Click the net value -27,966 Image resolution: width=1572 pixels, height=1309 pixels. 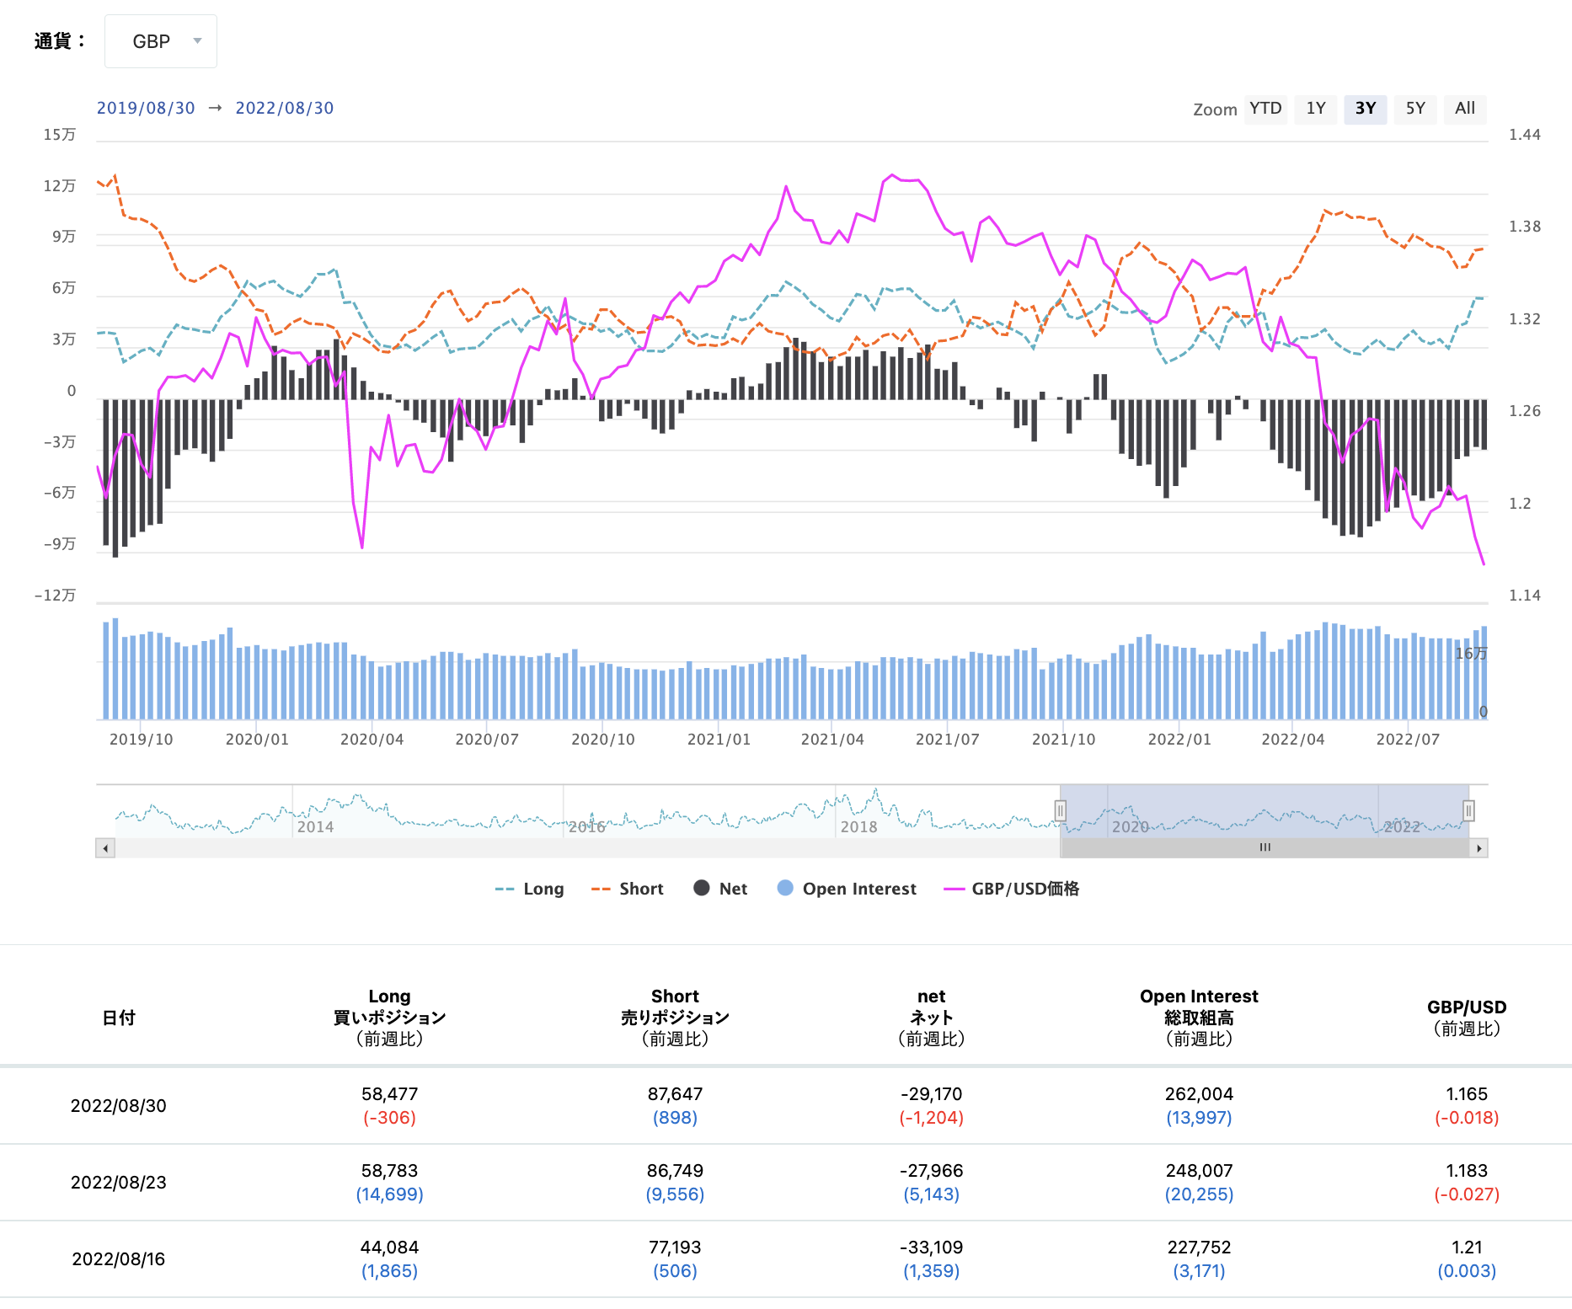click(x=931, y=1171)
